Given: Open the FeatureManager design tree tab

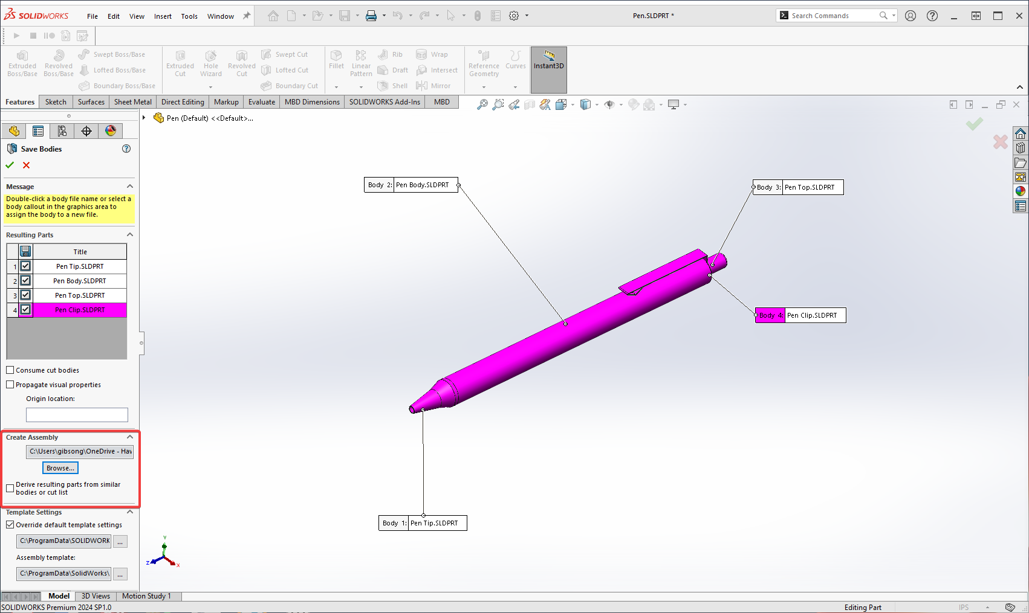Looking at the screenshot, I should coord(14,131).
